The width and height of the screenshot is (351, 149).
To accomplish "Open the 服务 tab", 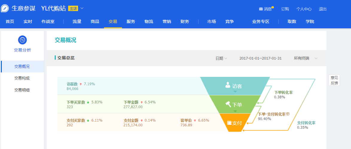I will (x=131, y=22).
